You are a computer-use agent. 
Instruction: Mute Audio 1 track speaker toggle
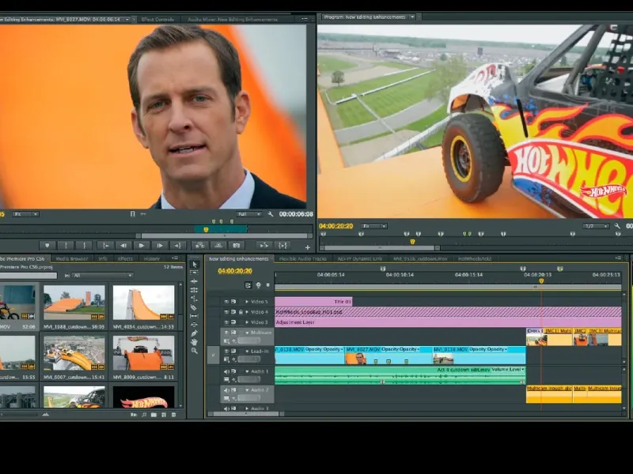pos(226,371)
